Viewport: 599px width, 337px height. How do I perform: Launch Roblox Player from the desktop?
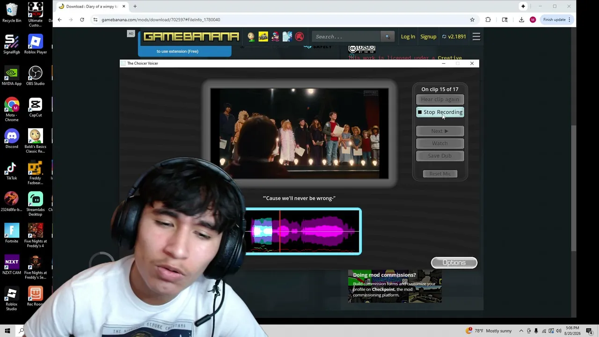point(35,44)
